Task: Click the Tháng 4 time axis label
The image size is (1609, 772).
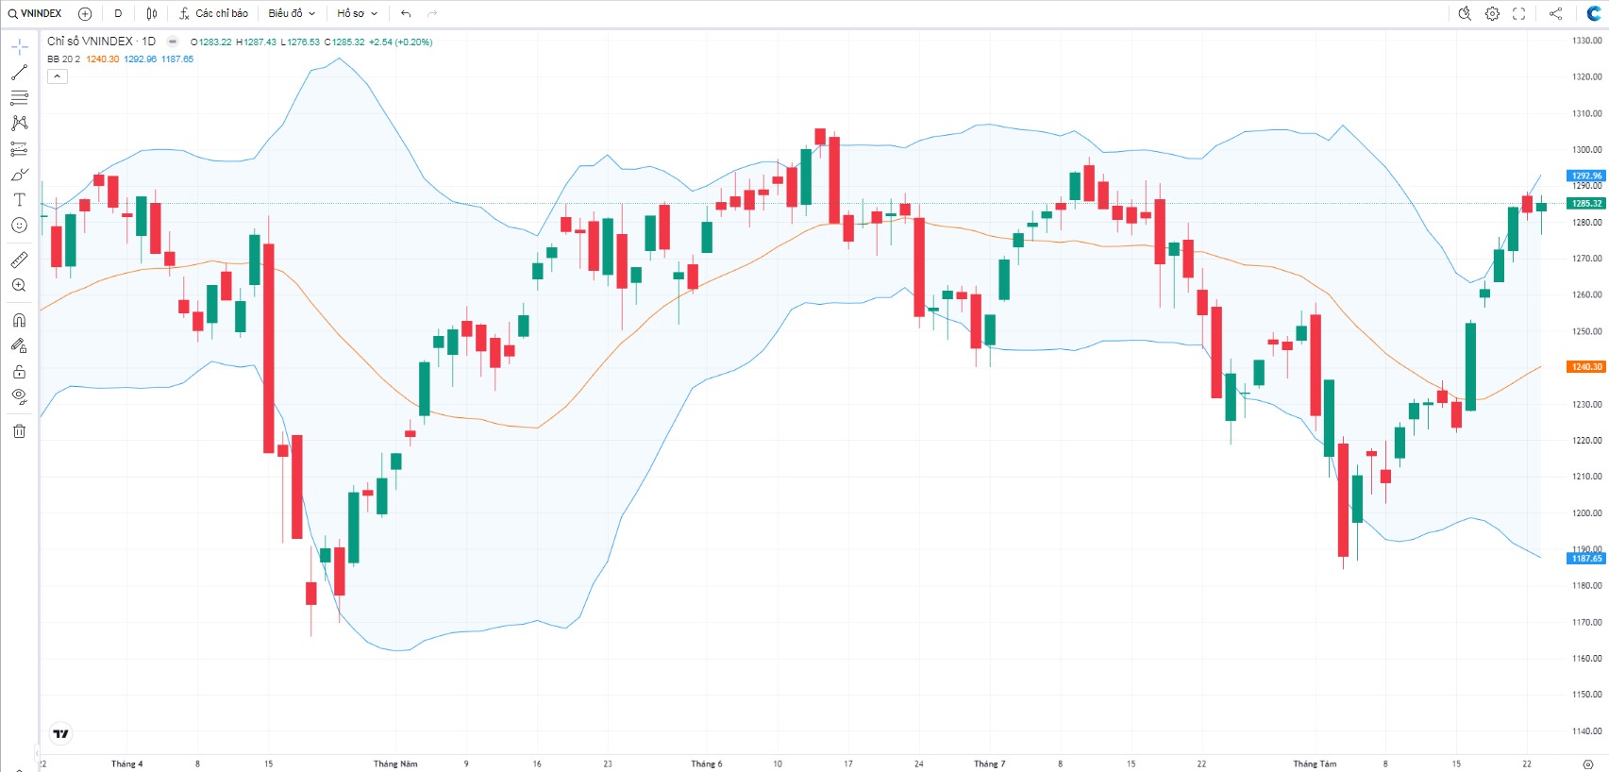Action: 126,764
